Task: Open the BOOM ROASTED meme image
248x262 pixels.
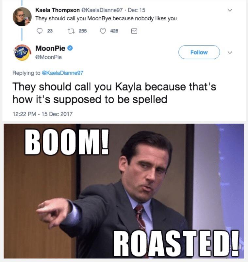Action: (x=124, y=191)
